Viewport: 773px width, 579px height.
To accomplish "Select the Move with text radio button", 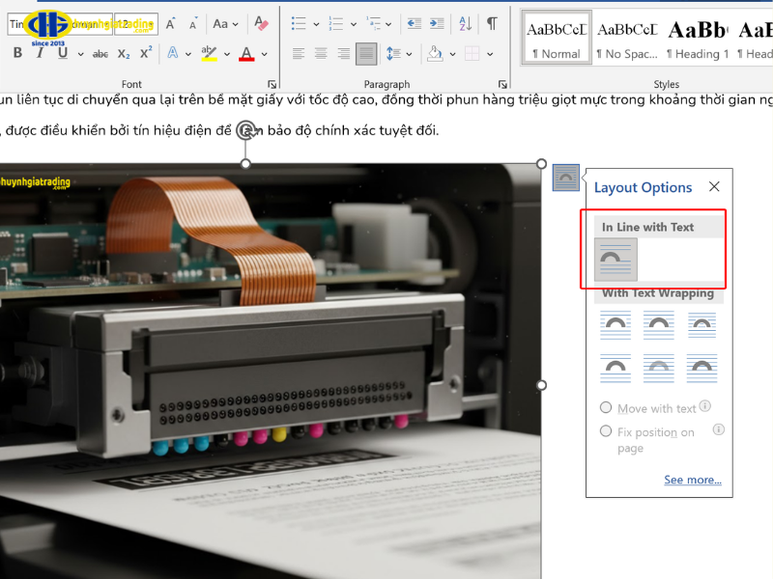I will click(x=606, y=408).
